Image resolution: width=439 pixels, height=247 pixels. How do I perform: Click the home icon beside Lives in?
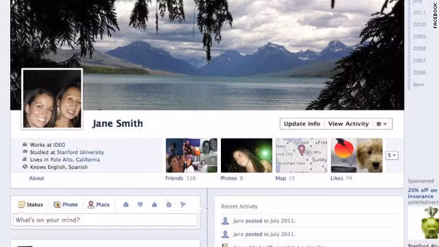(x=25, y=159)
